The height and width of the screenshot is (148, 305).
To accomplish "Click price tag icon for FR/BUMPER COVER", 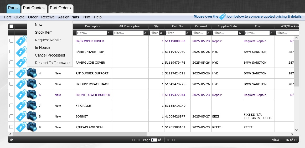I will 21,41.
